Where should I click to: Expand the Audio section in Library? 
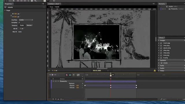pyautogui.click(x=159, y=68)
